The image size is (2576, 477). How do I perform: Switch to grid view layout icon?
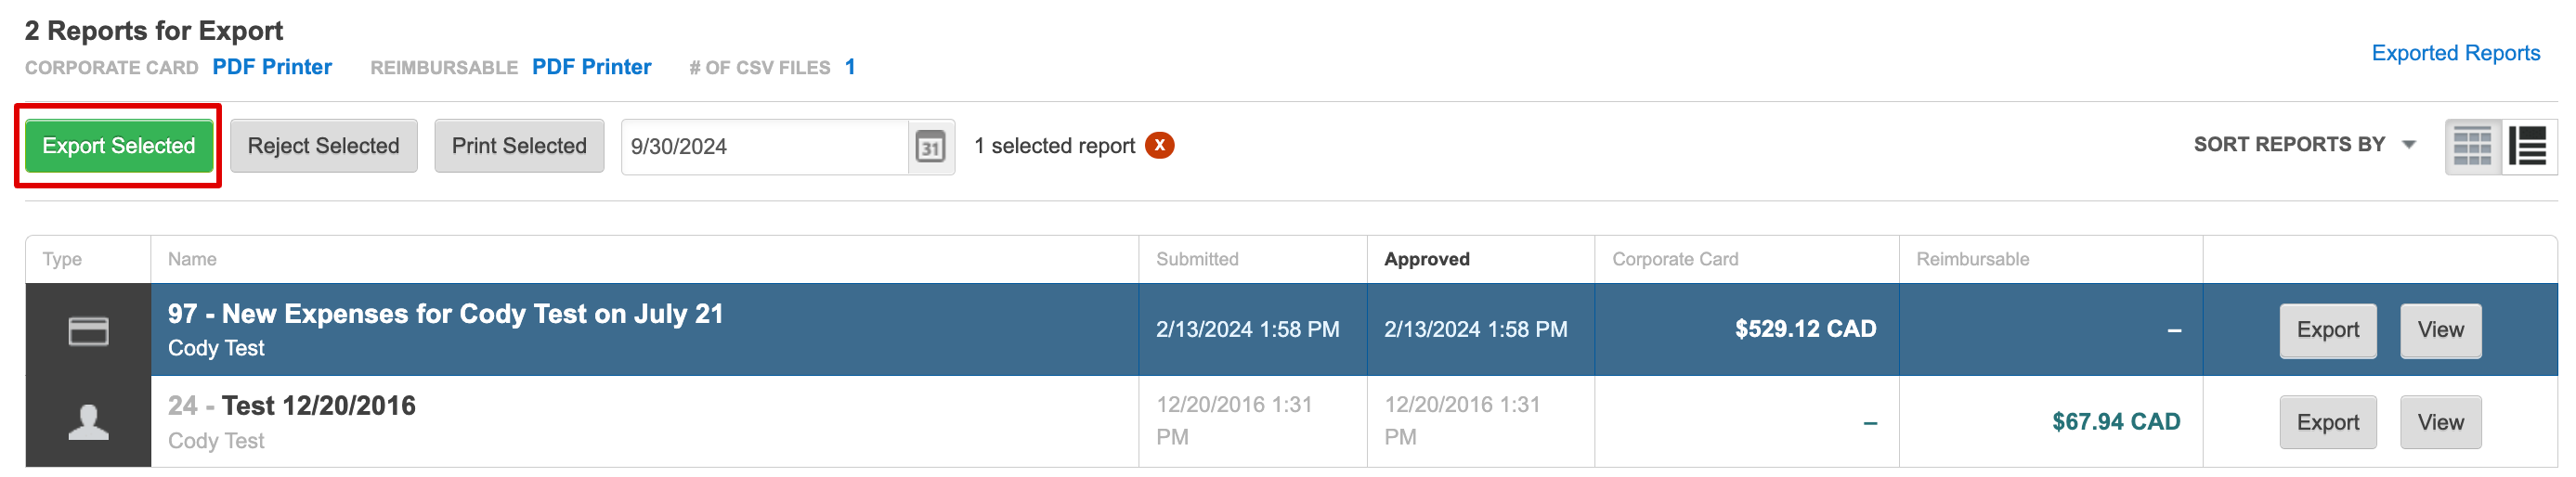point(2472,146)
